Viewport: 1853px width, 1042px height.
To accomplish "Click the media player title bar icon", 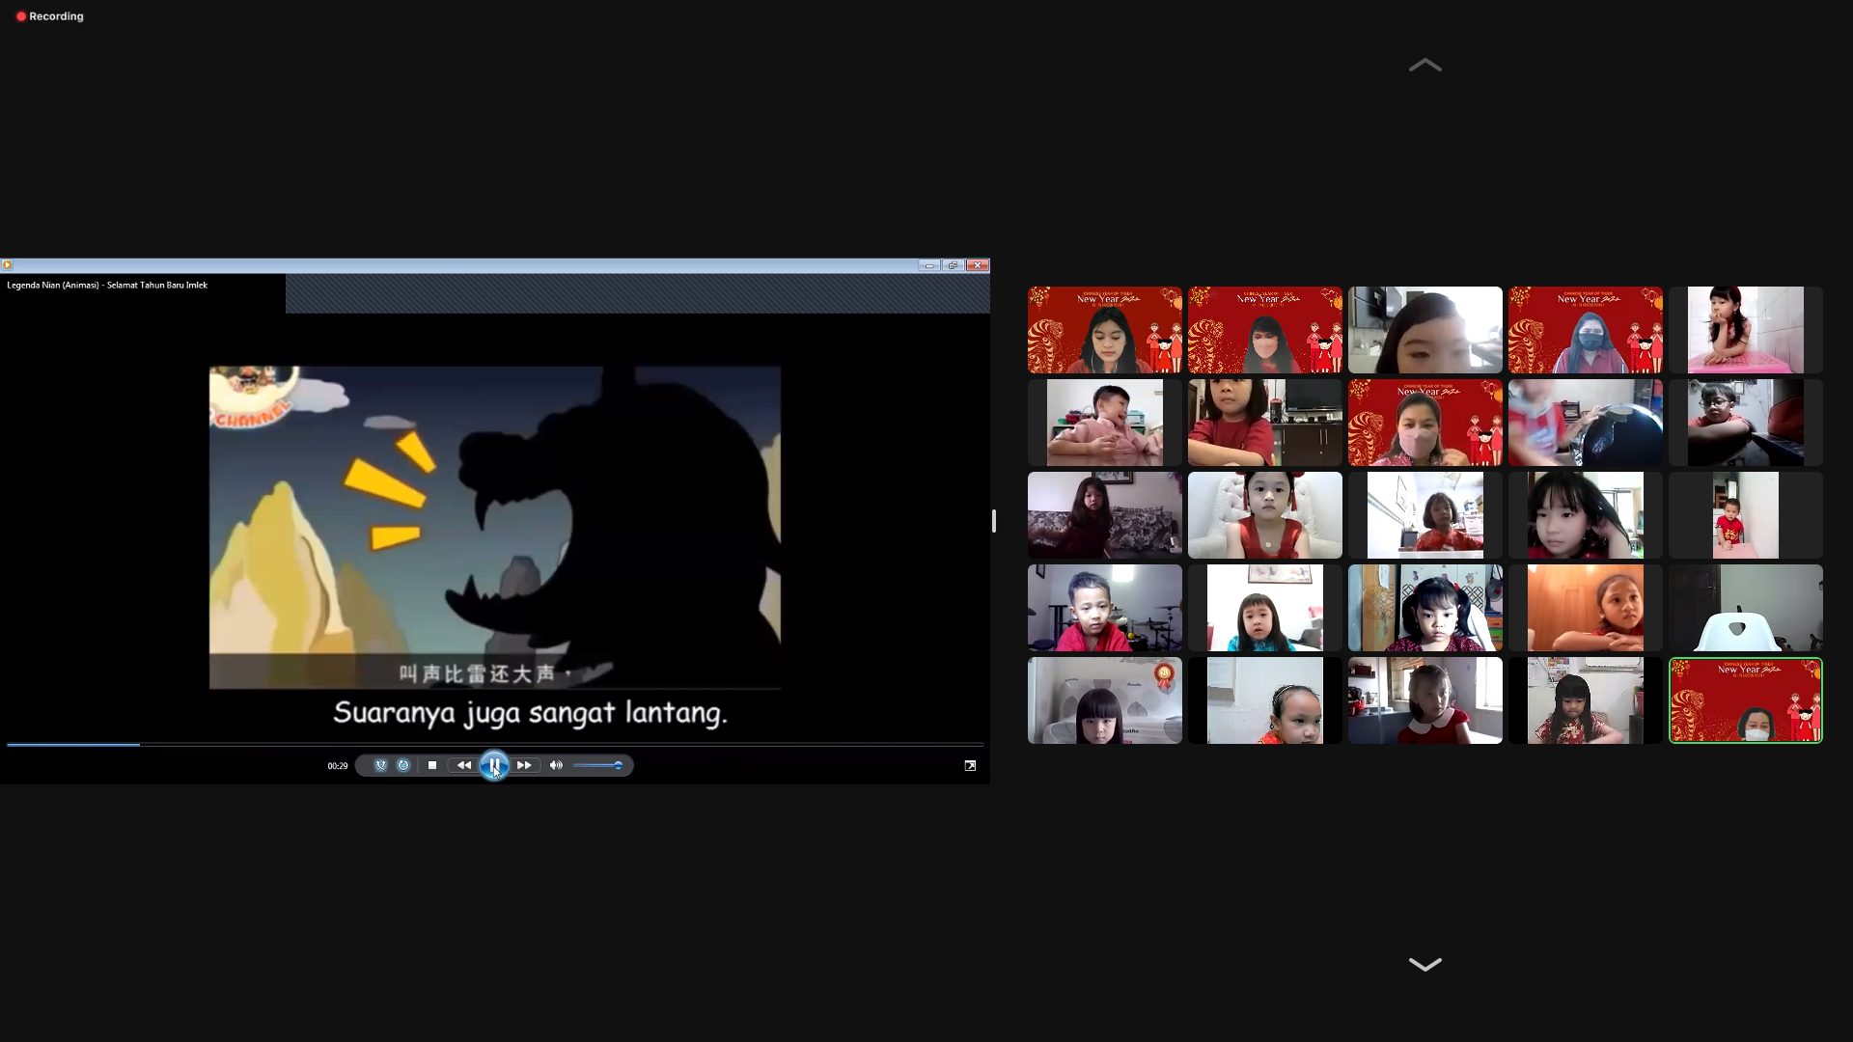I will (x=7, y=265).
